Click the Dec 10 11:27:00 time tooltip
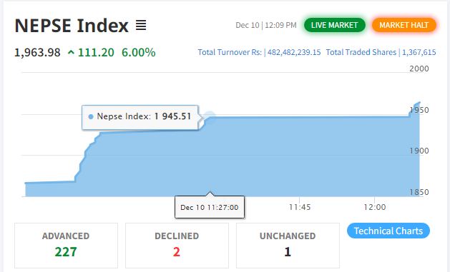Screen dimensions: 450x272 (x=210, y=207)
